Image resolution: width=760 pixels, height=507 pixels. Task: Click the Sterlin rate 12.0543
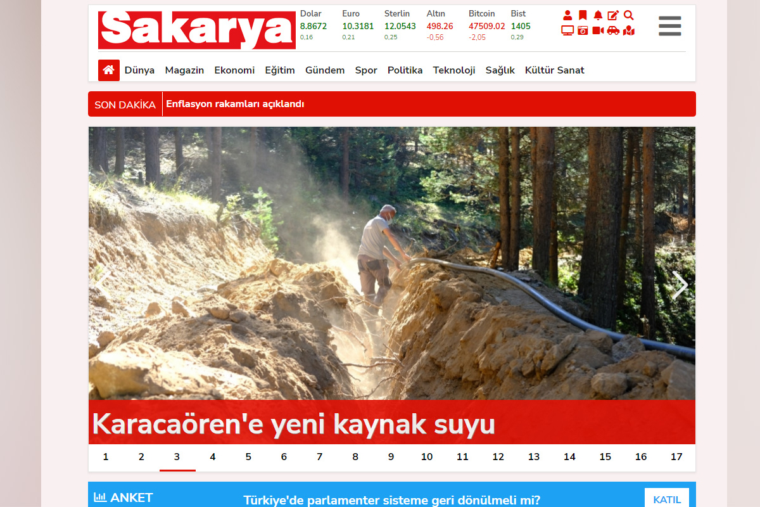(400, 26)
